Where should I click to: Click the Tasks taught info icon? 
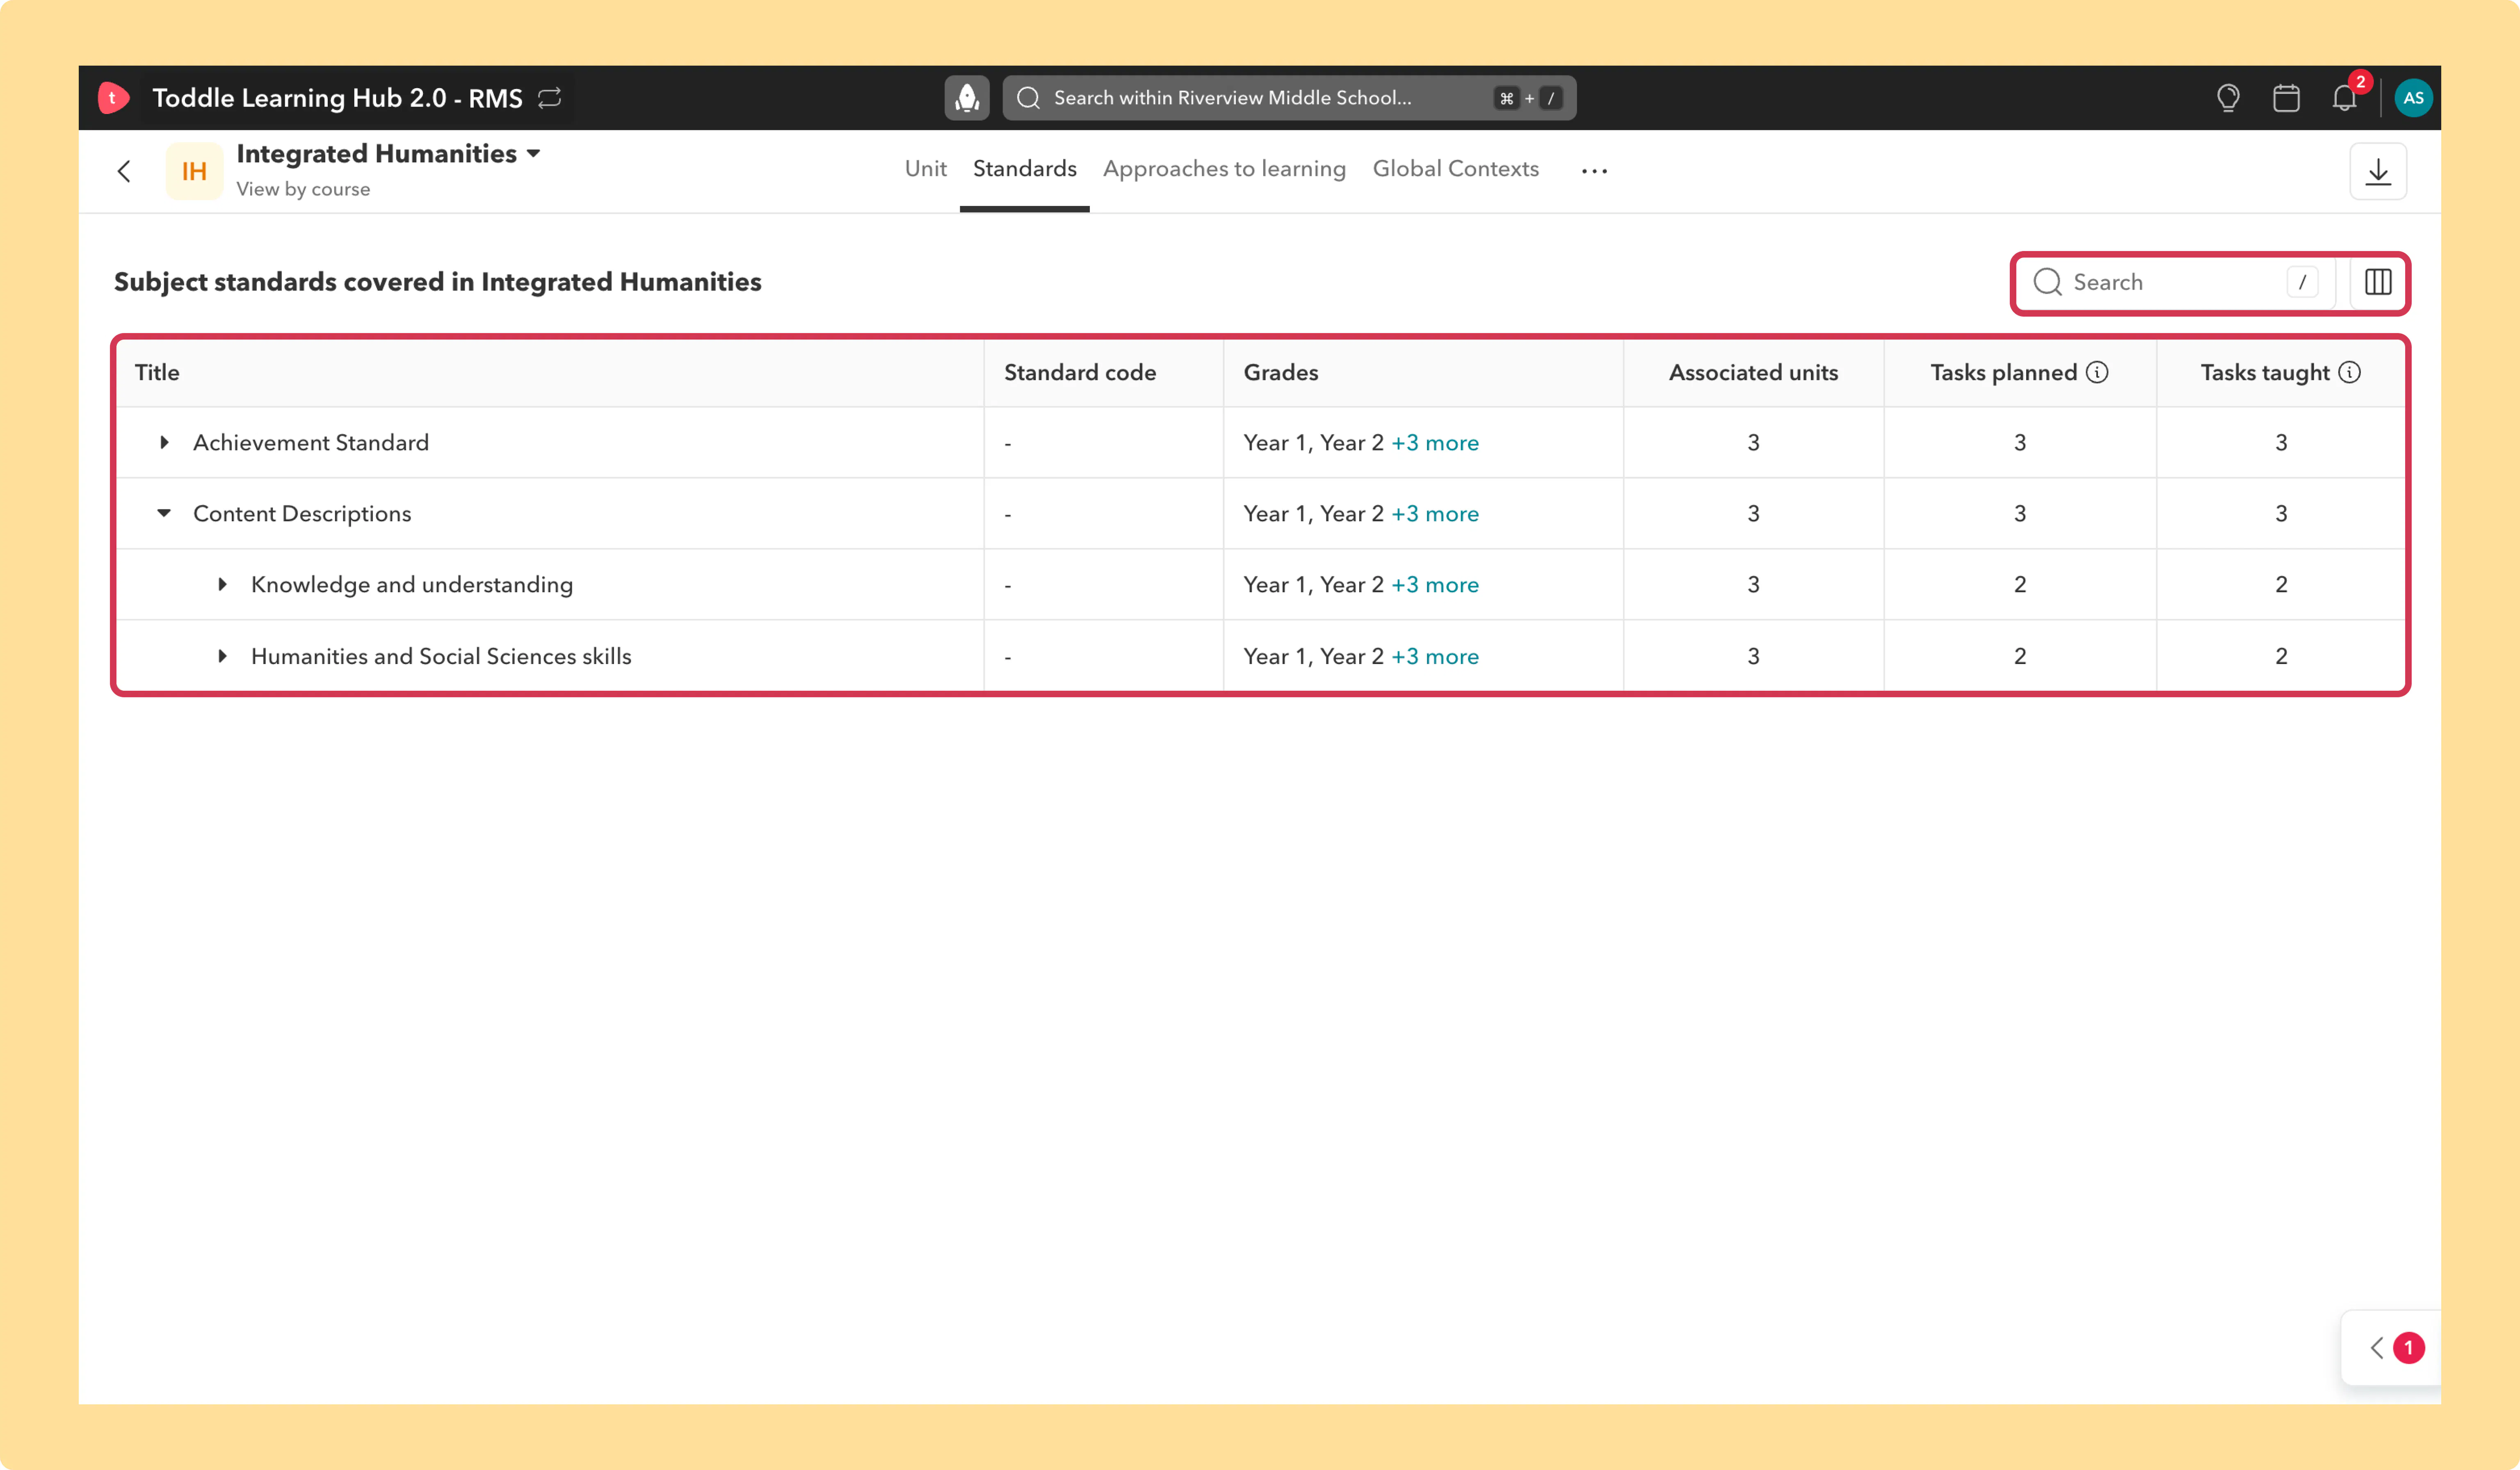(x=2350, y=372)
